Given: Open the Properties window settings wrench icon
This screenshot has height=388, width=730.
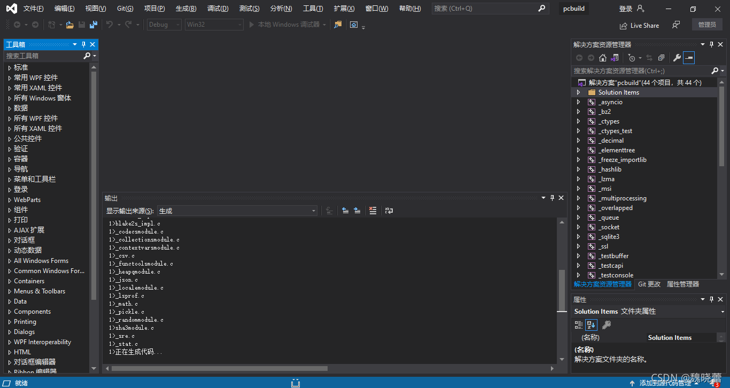Looking at the screenshot, I should pyautogui.click(x=605, y=324).
